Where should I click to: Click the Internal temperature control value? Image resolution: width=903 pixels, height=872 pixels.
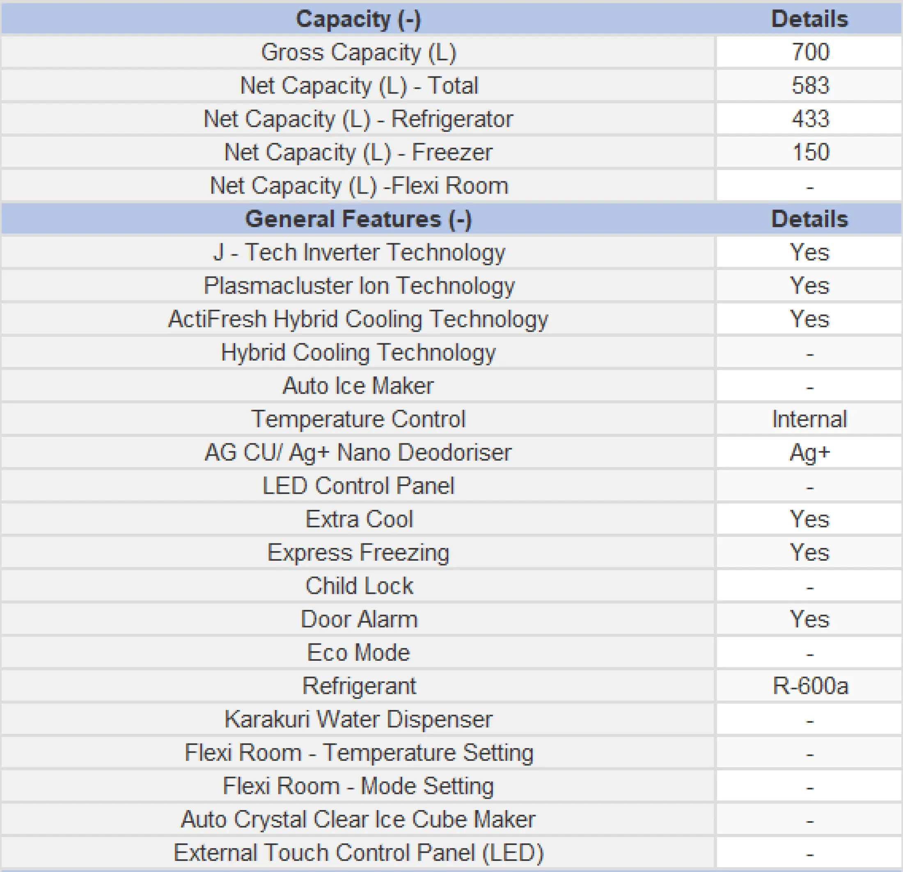[x=809, y=419]
